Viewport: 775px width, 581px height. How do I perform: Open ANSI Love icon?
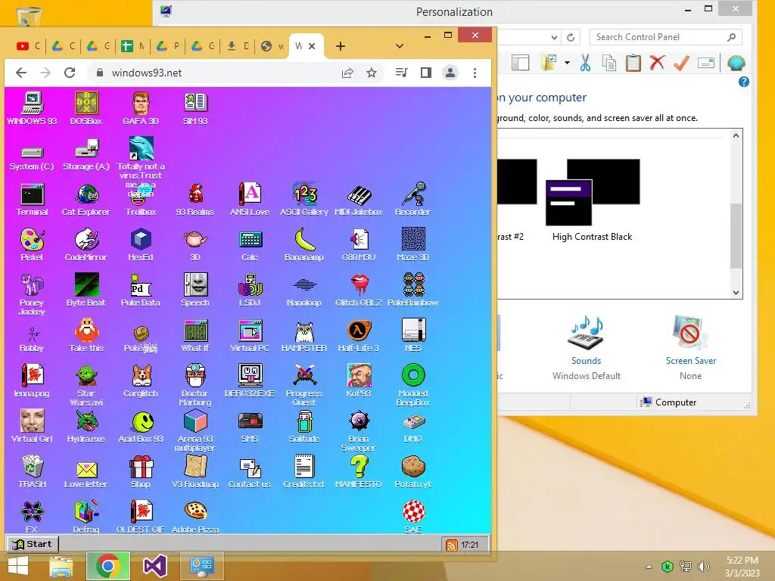click(250, 200)
